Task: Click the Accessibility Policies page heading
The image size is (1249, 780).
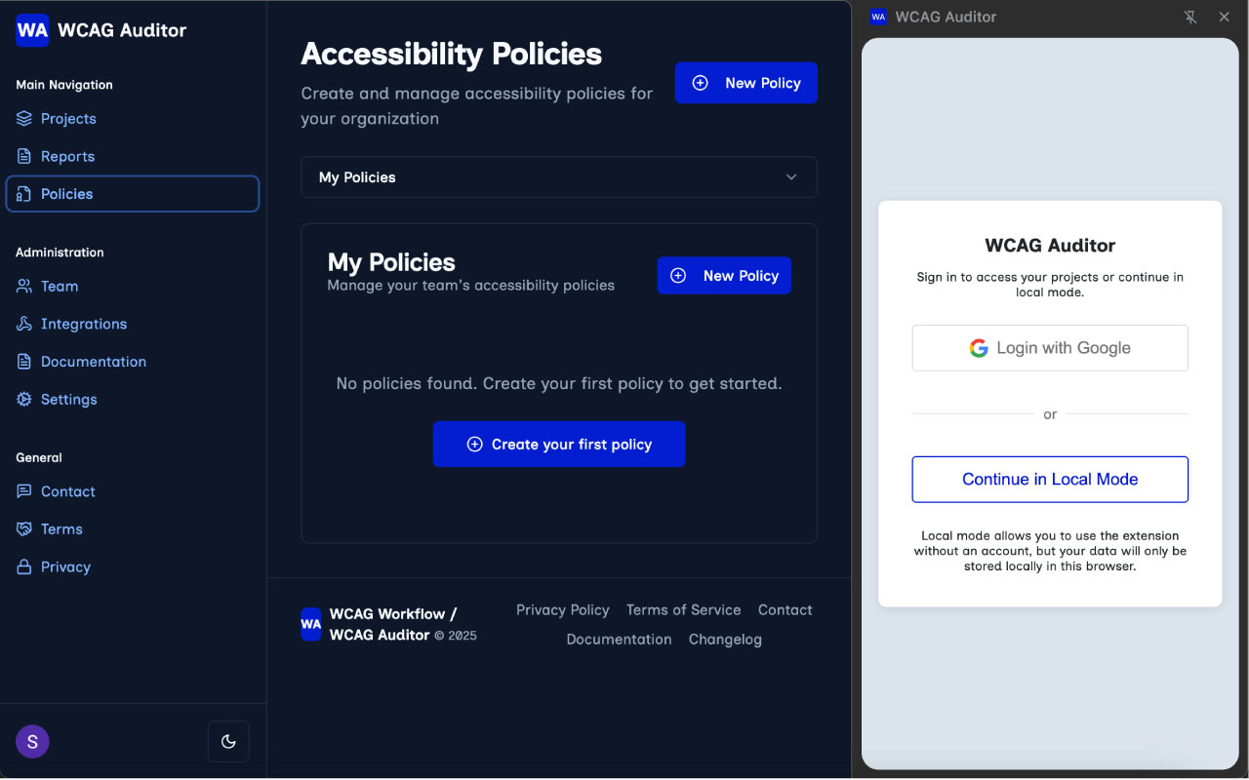Action: point(452,54)
